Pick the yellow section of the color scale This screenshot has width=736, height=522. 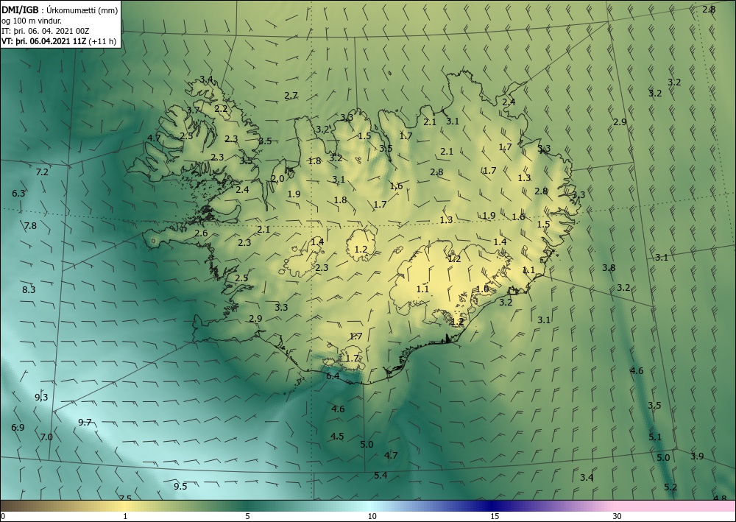(125, 506)
